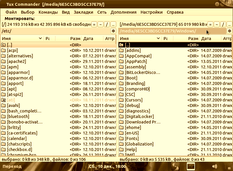Open the Переход menu in bottom panel
The image size is (233, 171).
tap(12, 166)
